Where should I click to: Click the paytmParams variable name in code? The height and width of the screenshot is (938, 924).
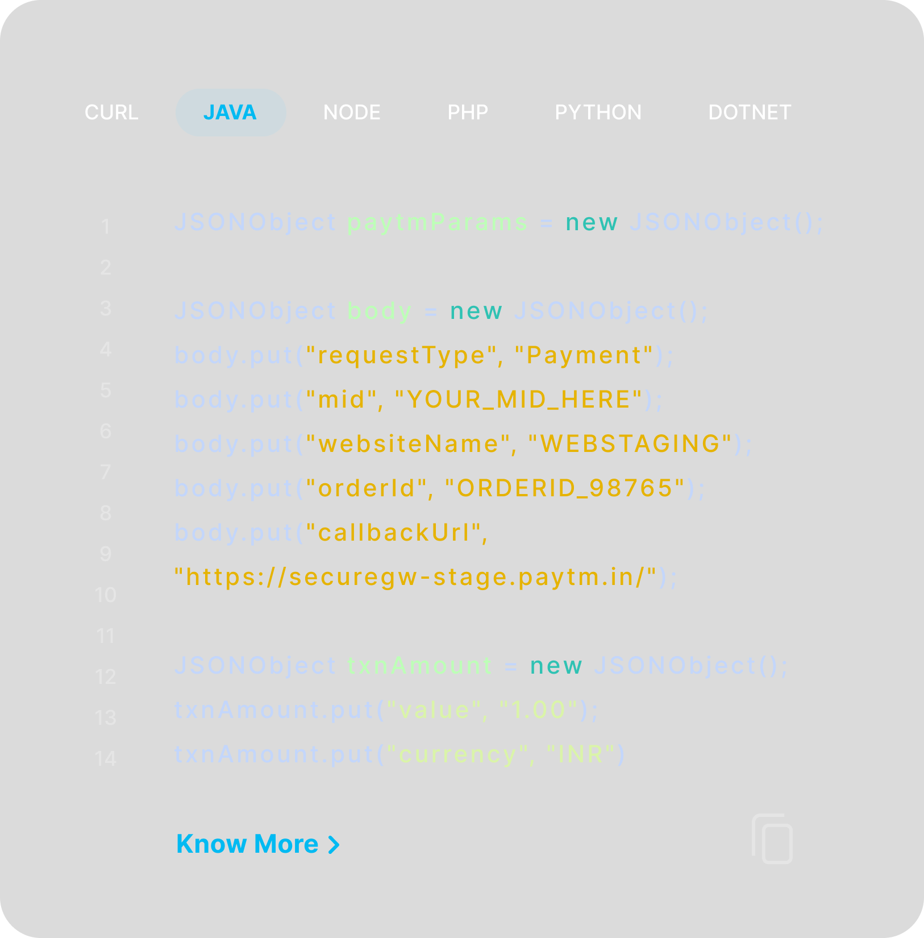[437, 222]
